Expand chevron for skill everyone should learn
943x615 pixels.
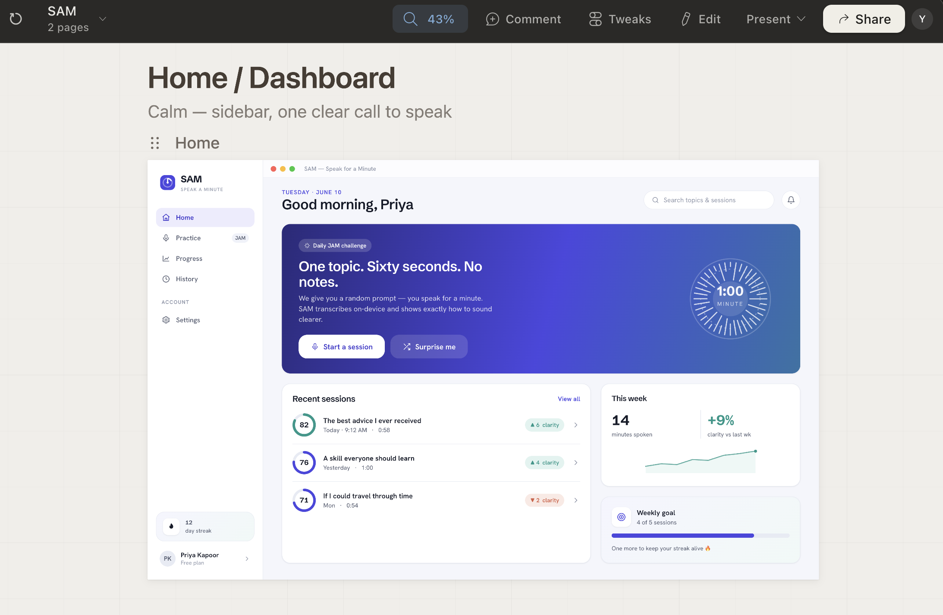pos(575,462)
